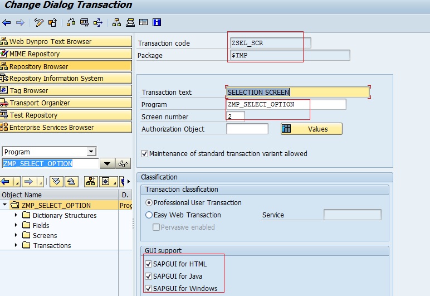
Task: Click the Authorization Object input field
Action: (247, 129)
